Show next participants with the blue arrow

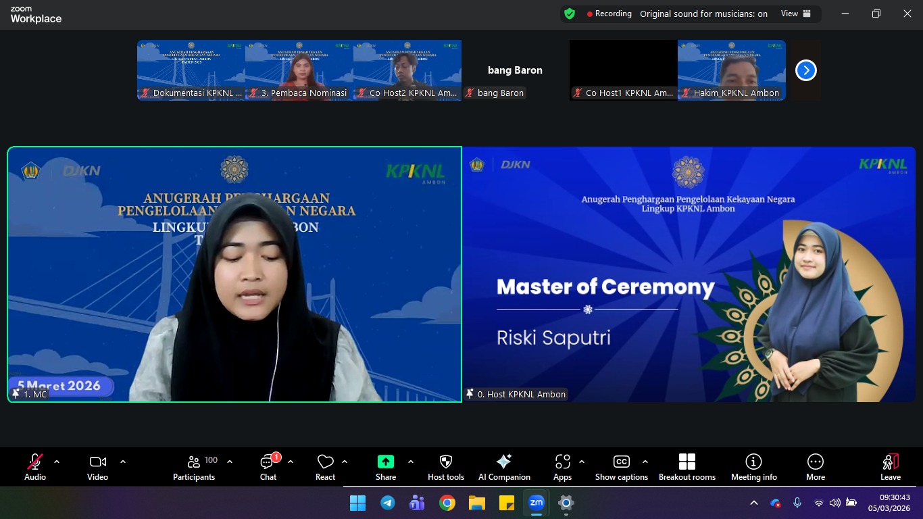(x=805, y=70)
